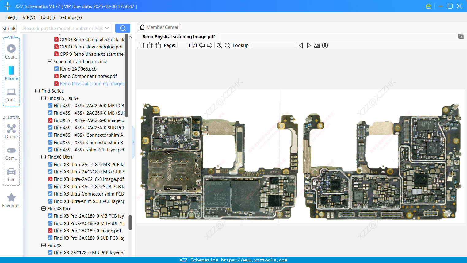Screen dimensions: 467x263
Task: Open the VIP(V) menu
Action: click(x=29, y=17)
